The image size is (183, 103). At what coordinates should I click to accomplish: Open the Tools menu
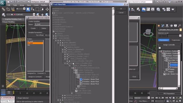(15, 5)
